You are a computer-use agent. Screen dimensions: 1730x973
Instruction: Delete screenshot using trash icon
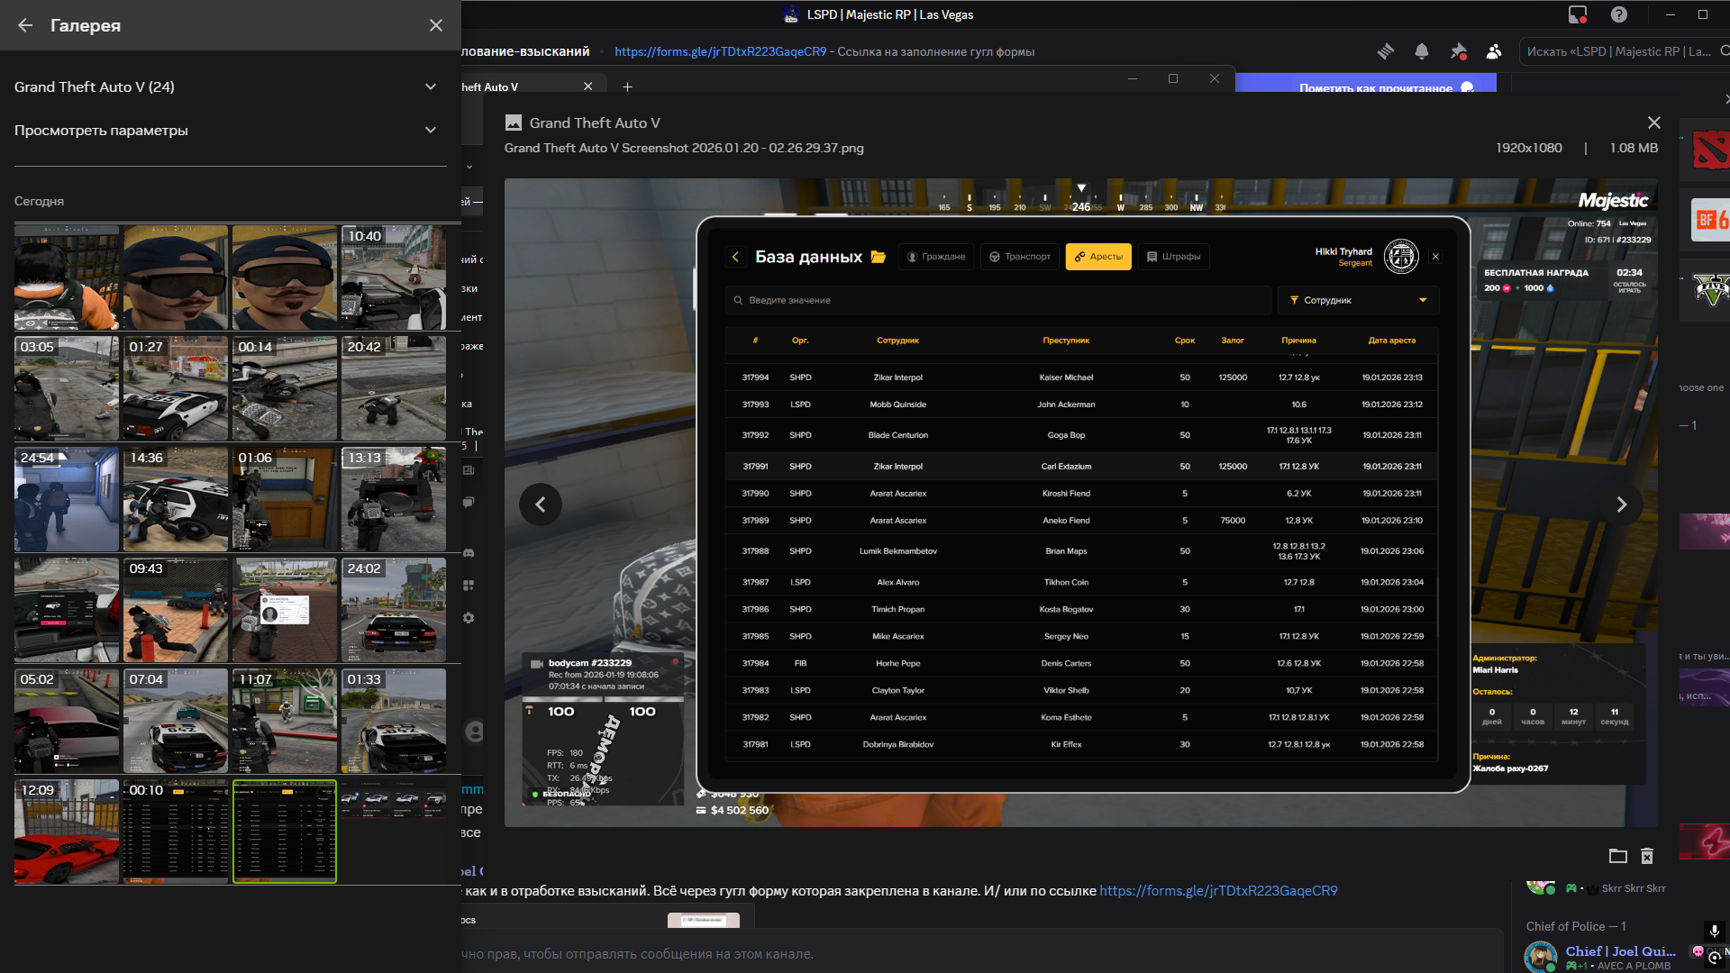[1647, 856]
